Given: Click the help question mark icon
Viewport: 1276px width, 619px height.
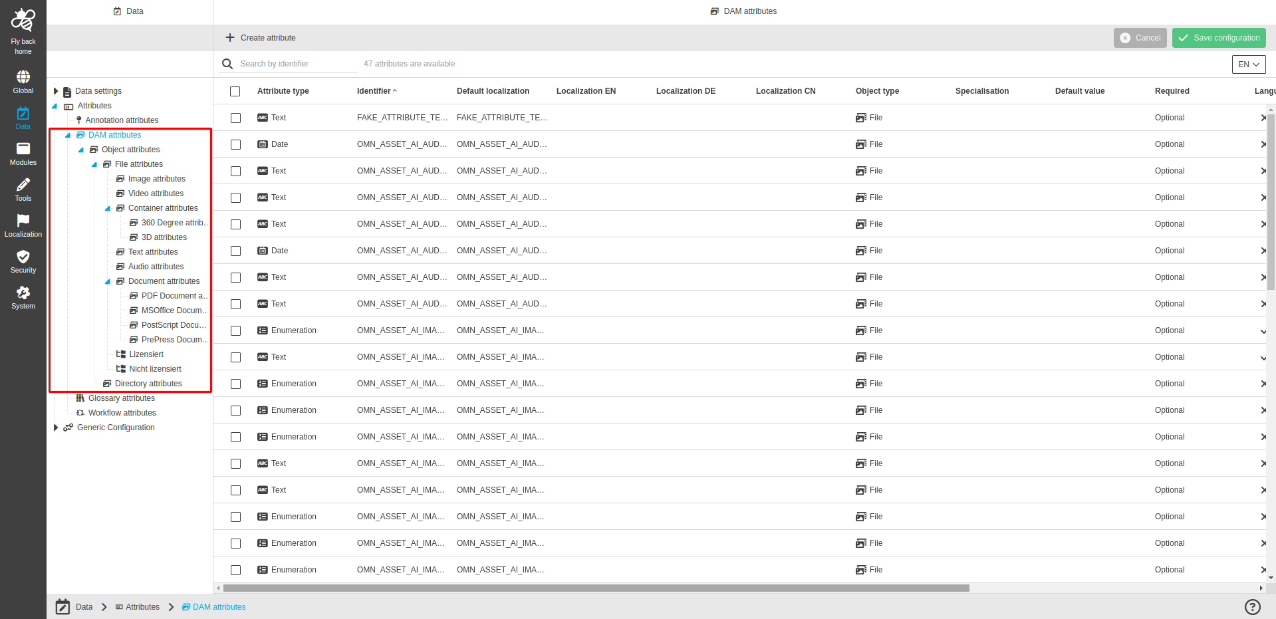Looking at the screenshot, I should click(x=1252, y=607).
